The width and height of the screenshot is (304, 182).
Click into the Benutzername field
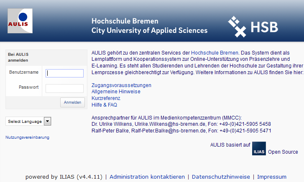[x=64, y=73]
